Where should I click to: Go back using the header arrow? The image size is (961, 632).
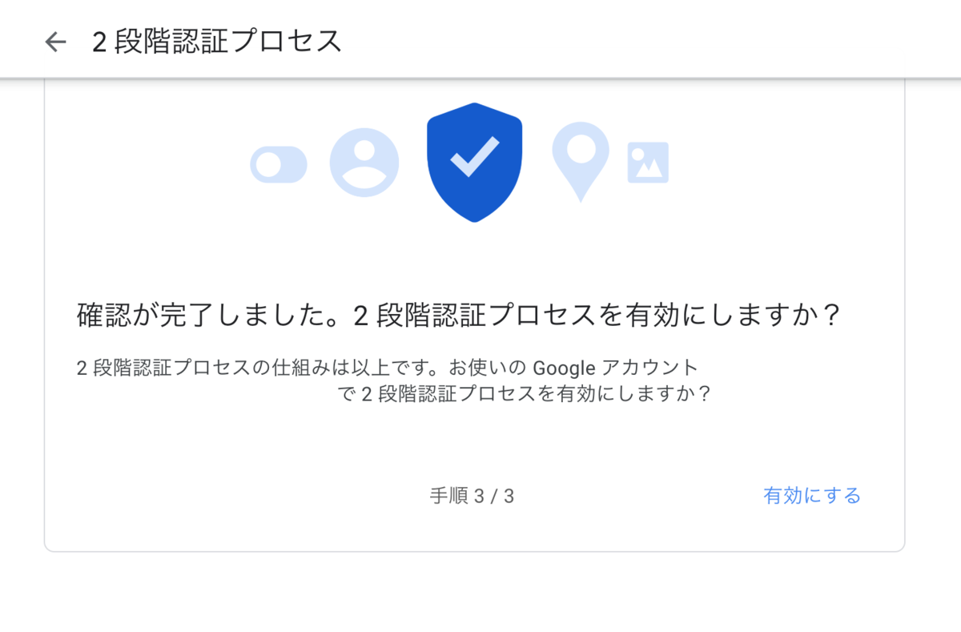(55, 42)
